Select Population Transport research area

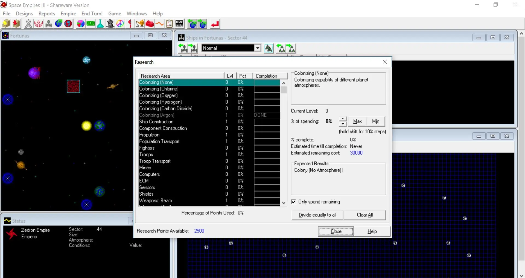point(209,141)
